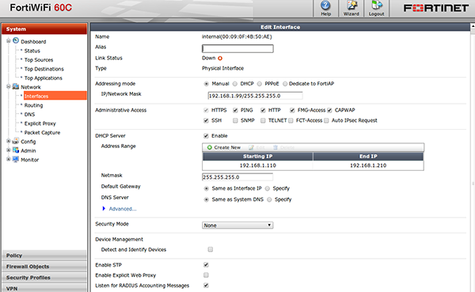475x292 pixels.
Task: Toggle DHCP Server Enable checkbox
Action: pos(206,135)
